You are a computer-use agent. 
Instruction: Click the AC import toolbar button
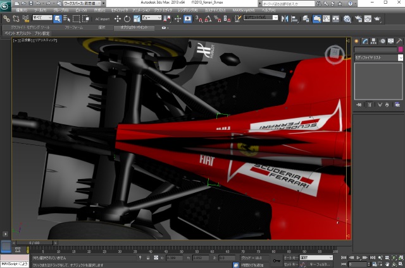103,19
